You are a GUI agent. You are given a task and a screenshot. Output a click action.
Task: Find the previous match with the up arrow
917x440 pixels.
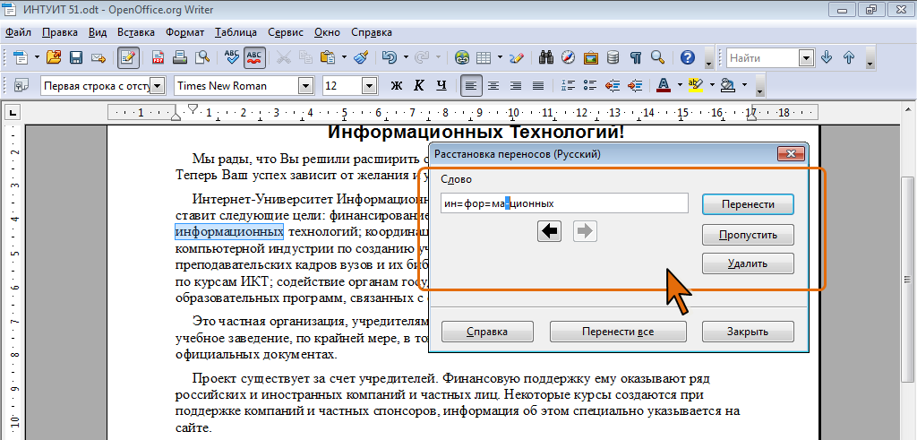click(x=849, y=57)
